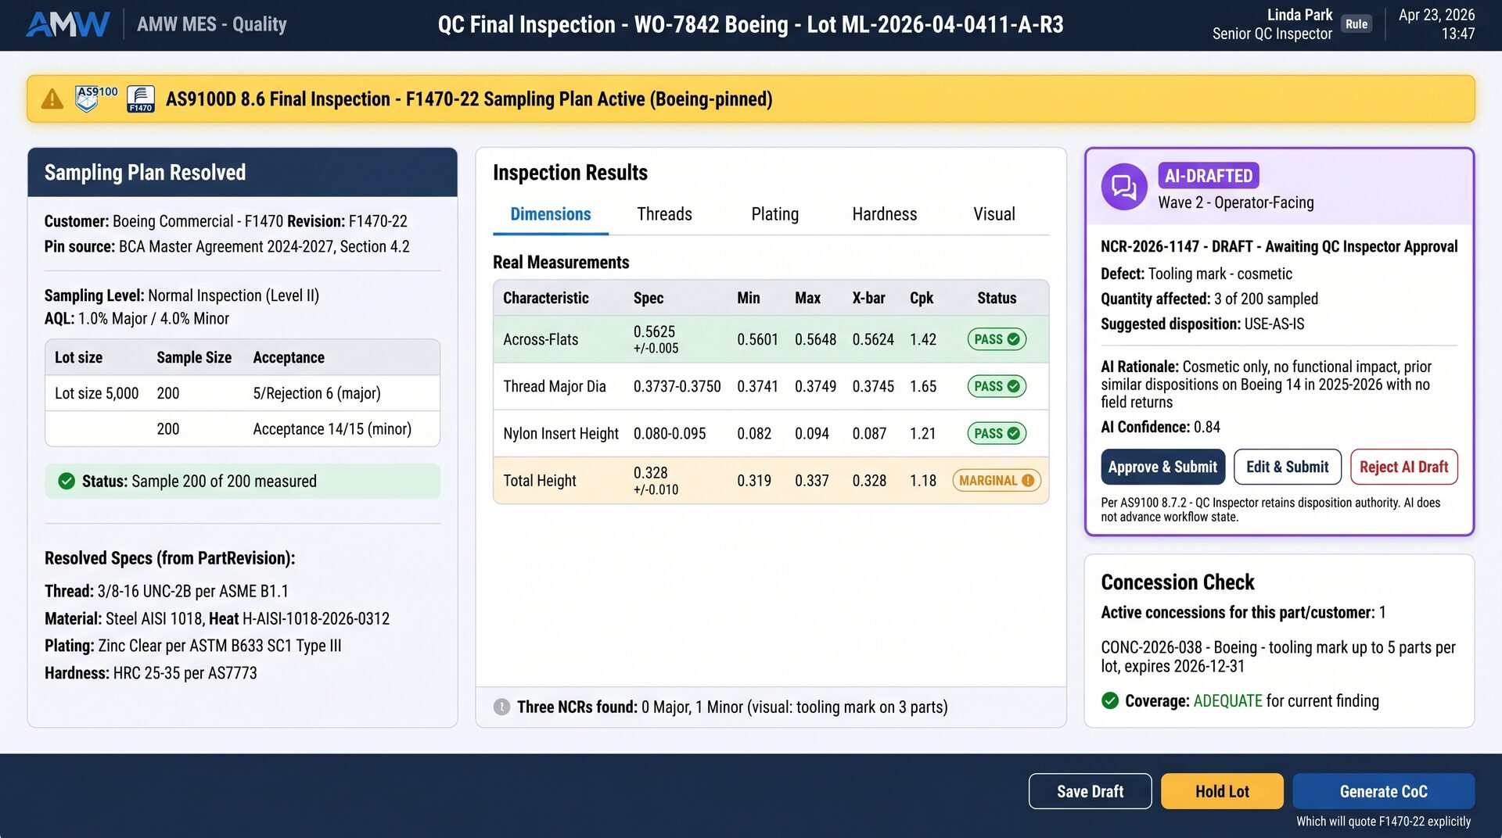
Task: Click the NCR-2026-1147 draft title
Action: [x=1279, y=246]
